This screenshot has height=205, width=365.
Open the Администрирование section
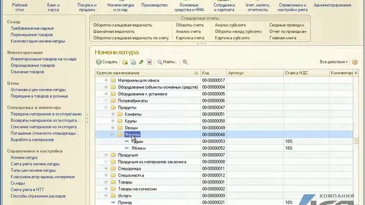click(x=332, y=5)
